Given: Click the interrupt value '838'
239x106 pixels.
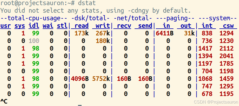Looking at the screenshot, I should click(207, 33).
